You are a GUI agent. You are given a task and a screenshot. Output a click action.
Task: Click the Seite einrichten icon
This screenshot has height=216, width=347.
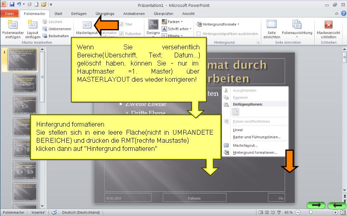point(271,25)
